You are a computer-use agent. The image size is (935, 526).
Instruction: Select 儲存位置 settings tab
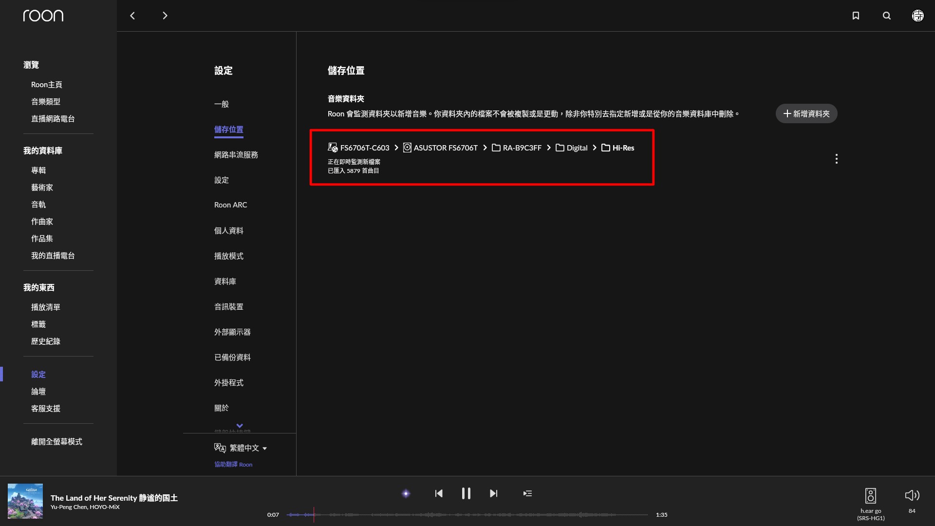(x=229, y=130)
